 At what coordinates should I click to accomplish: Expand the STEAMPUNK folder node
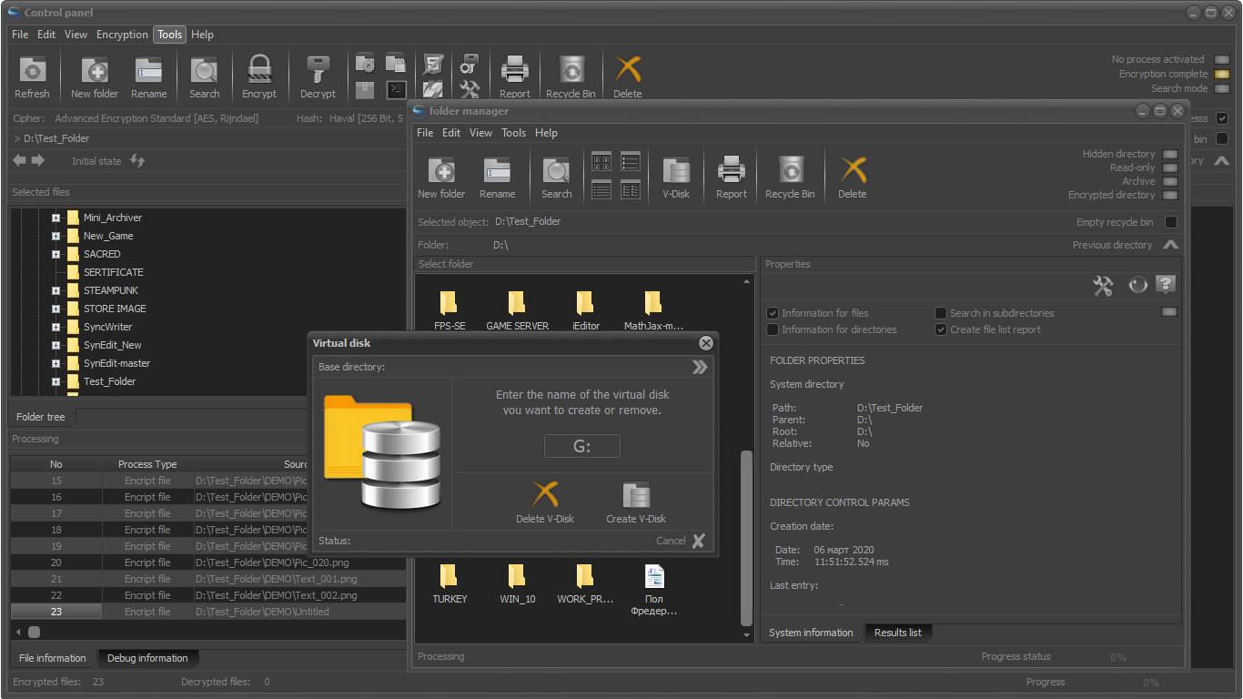coord(56,290)
